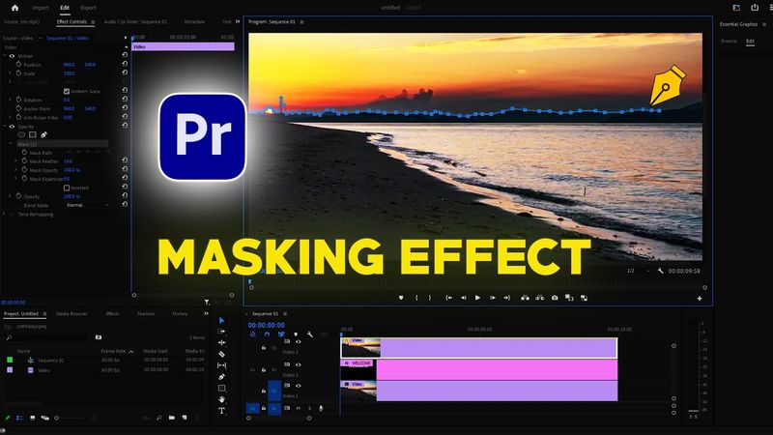Create ellipse mask under Opacity

[21, 134]
